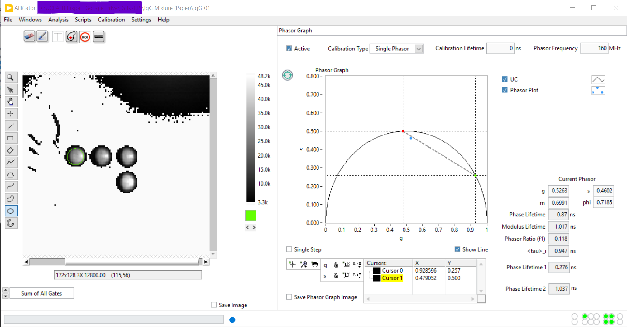Click the Sum of All Gates selector
The height and width of the screenshot is (327, 627).
(42, 293)
